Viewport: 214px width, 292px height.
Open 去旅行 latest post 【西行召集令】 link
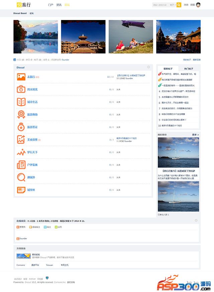point(131,75)
